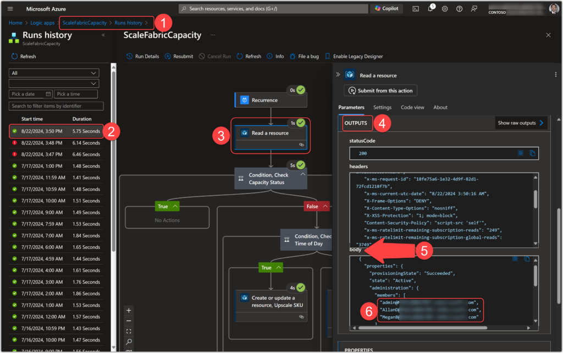Select run 8/22/2024, 3:50 PM
Image resolution: width=563 pixels, height=353 pixels.
(x=57, y=131)
